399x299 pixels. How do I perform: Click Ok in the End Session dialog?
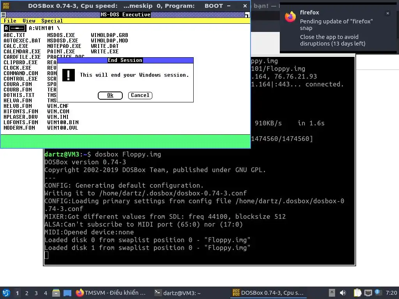coord(110,95)
